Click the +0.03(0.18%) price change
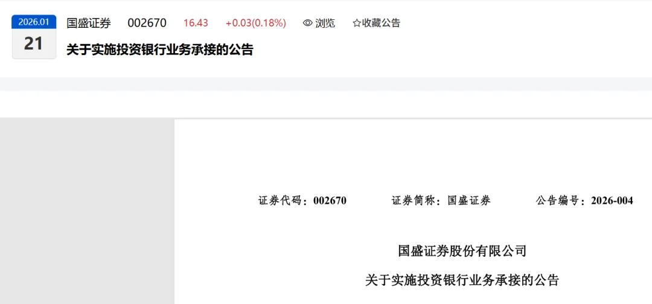The width and height of the screenshot is (652, 304). pyautogui.click(x=256, y=24)
